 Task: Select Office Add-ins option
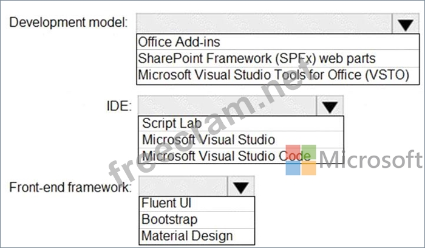point(277,42)
